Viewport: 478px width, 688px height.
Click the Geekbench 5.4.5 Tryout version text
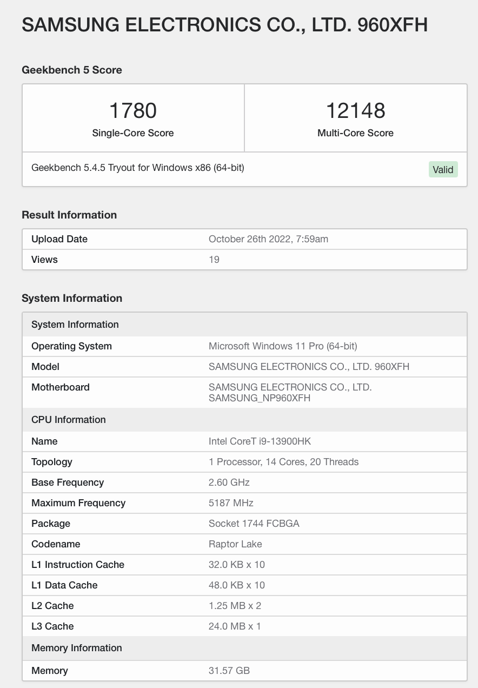tap(138, 168)
